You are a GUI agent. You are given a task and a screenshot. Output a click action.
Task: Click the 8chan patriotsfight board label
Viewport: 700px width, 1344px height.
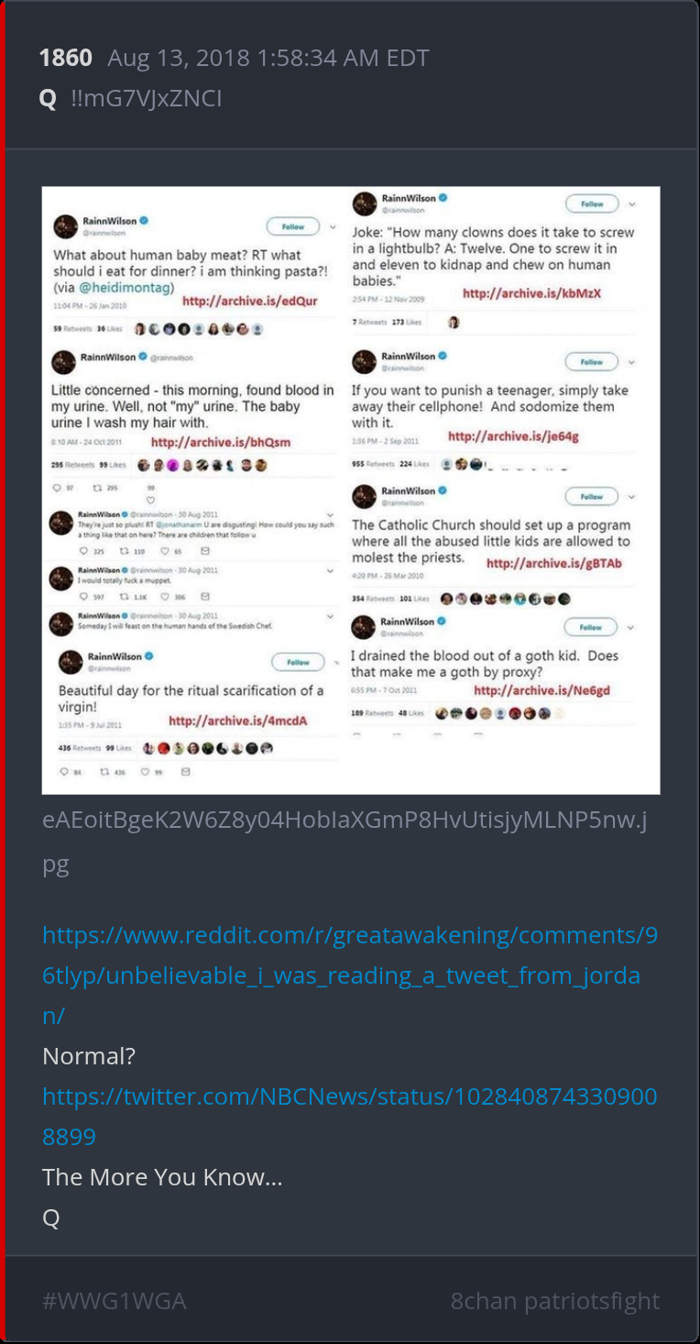pyautogui.click(x=555, y=1300)
